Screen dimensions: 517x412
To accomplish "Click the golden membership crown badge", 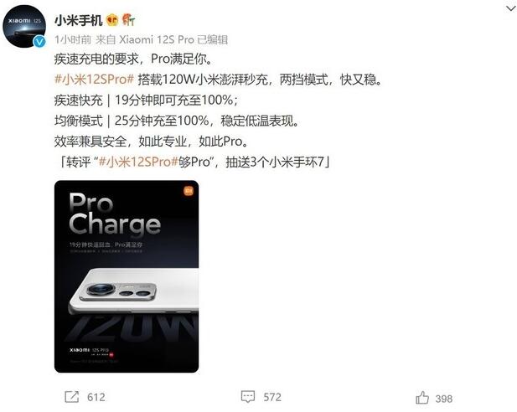I will coord(112,20).
